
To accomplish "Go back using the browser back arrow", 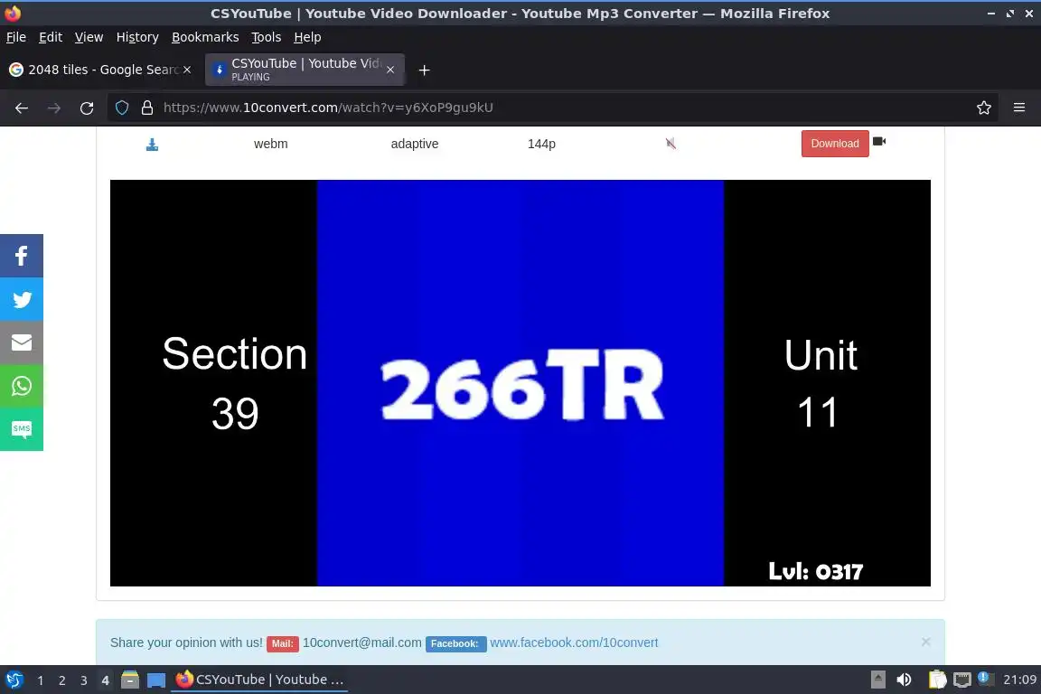I will click(22, 108).
